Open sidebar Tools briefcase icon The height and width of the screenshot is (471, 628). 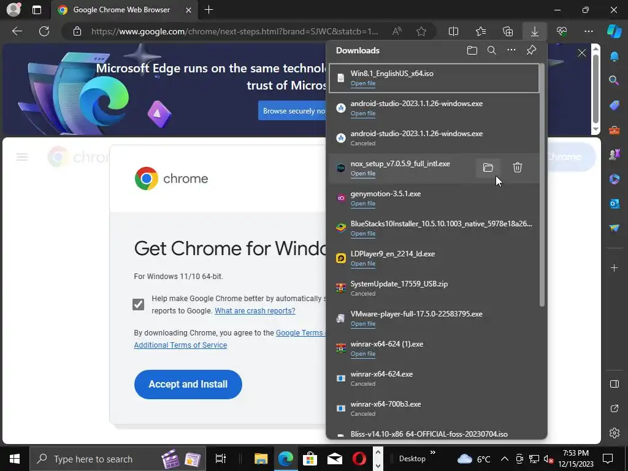[x=615, y=130]
